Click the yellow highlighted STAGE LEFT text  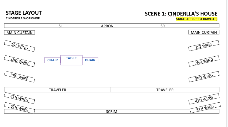pos(197,19)
